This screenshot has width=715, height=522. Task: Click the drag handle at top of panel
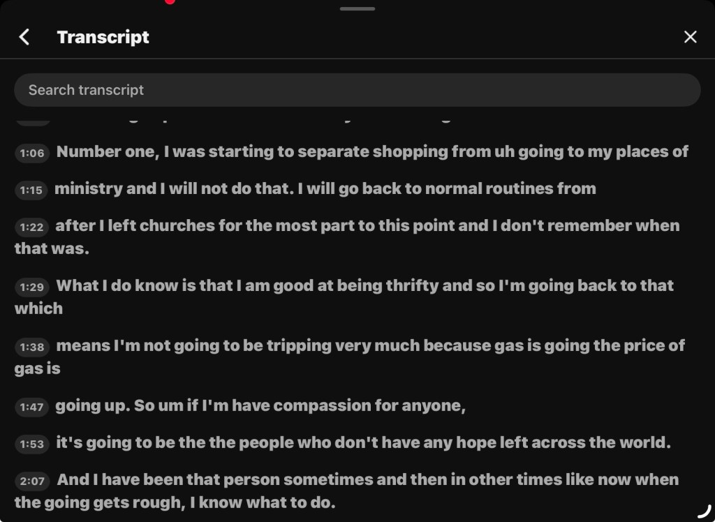357,9
